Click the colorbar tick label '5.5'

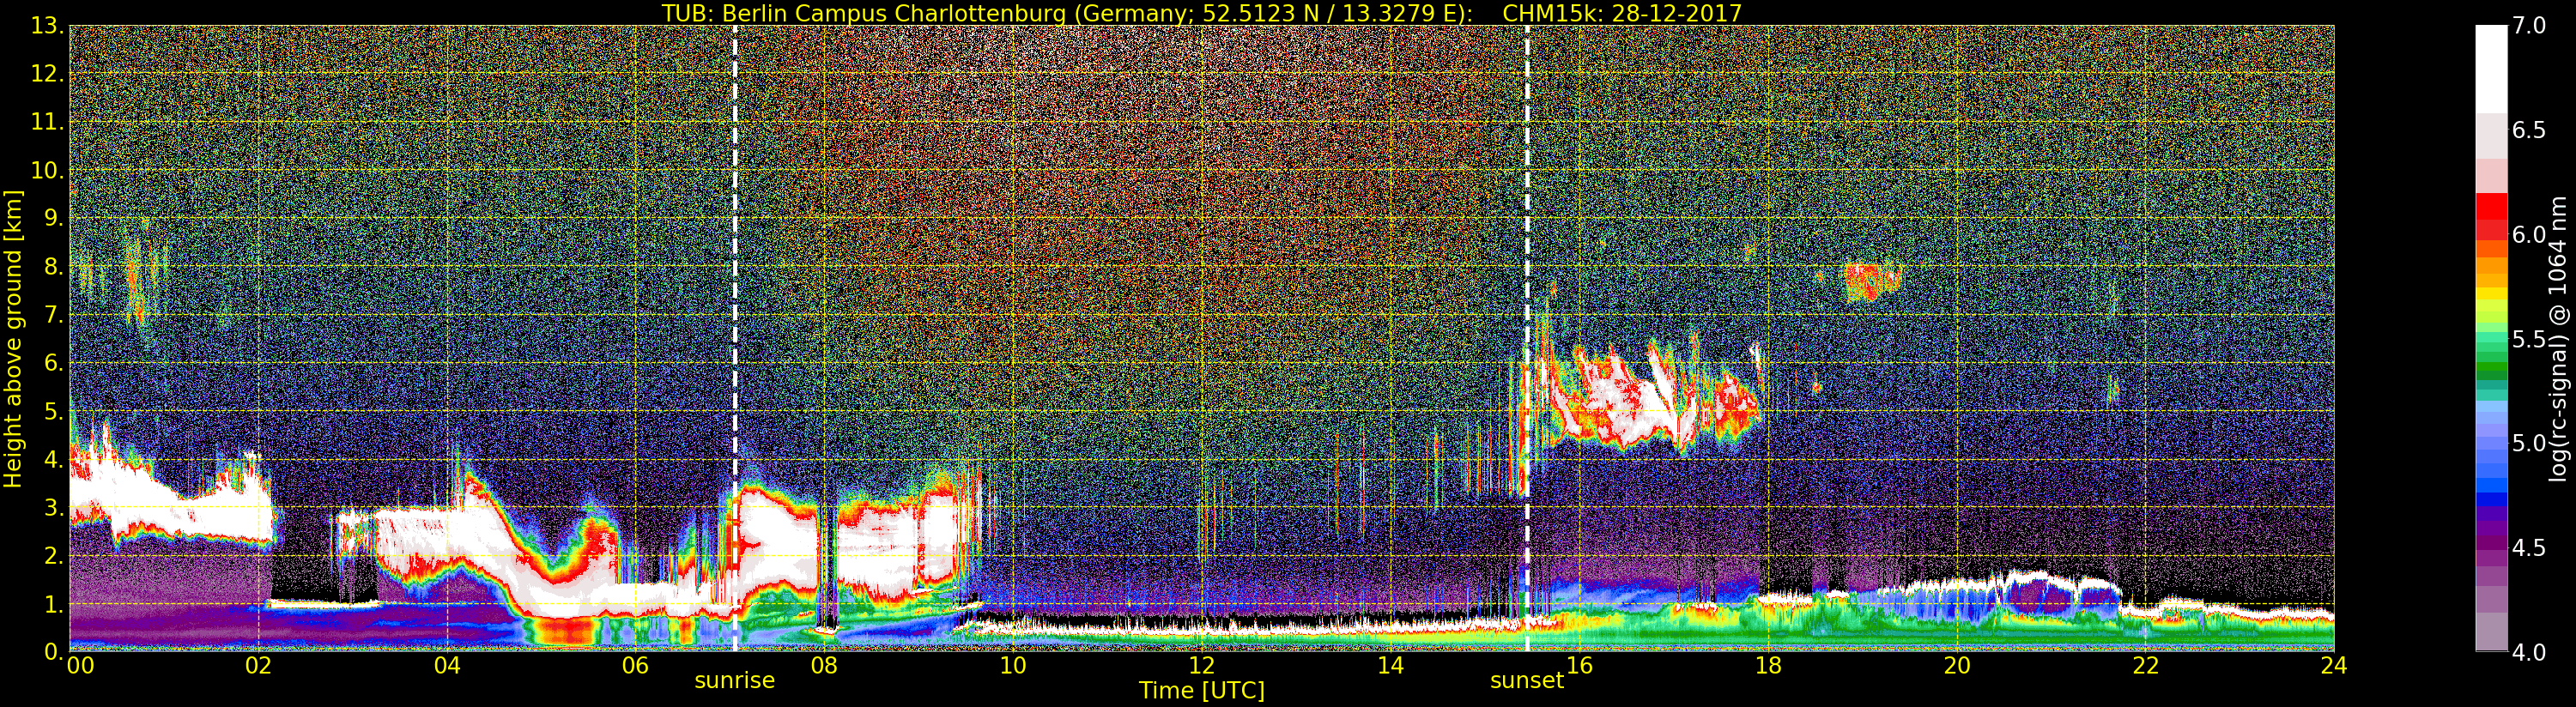click(x=2529, y=339)
